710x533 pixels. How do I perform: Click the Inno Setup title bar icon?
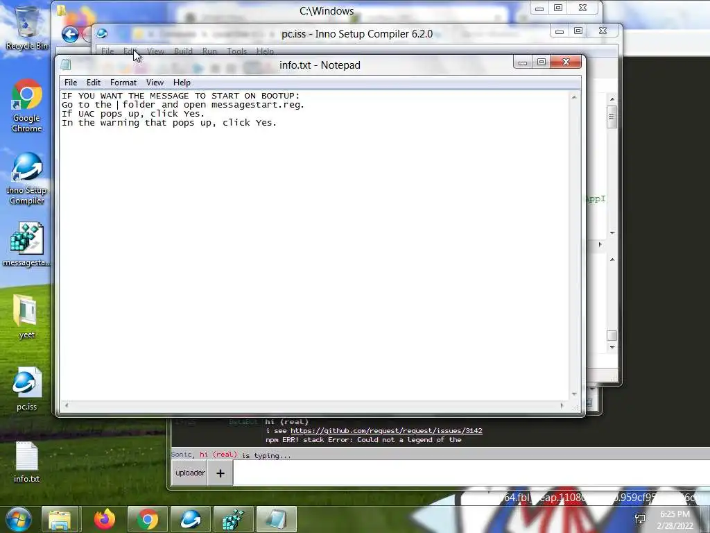[x=102, y=33]
